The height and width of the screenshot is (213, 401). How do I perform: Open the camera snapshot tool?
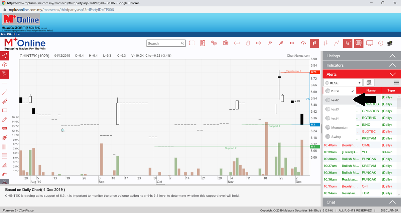coord(226,43)
